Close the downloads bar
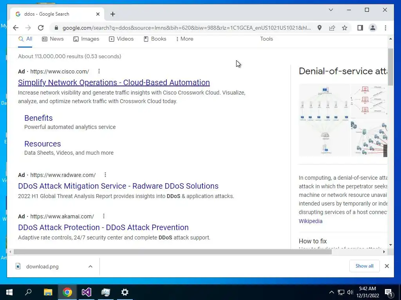Image resolution: width=401 pixels, height=300 pixels. [x=387, y=266]
